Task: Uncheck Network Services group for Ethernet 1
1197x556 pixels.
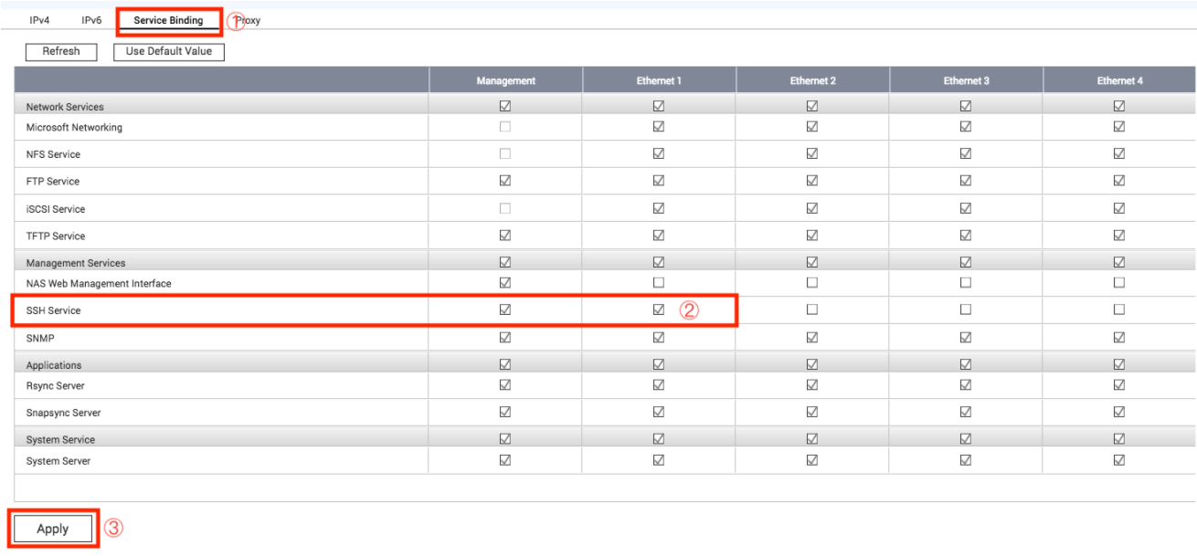Action: 659,106
